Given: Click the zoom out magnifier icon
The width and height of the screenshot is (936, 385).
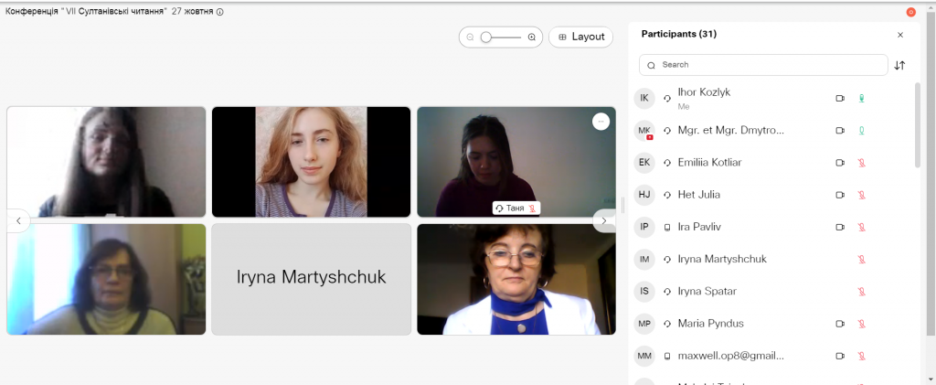Looking at the screenshot, I should point(470,37).
